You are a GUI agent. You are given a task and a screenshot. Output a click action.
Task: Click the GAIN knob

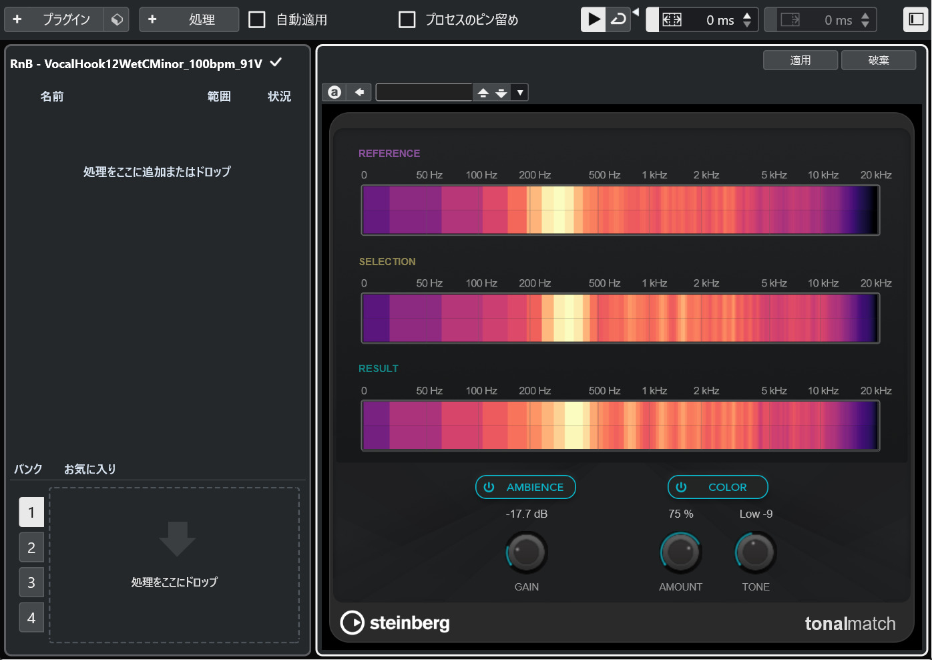click(x=527, y=552)
